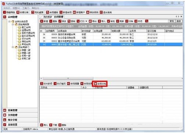The width and height of the screenshot is (186, 133).
Task: Click 删除 in the contract list toolbar
Action: tap(53, 21)
